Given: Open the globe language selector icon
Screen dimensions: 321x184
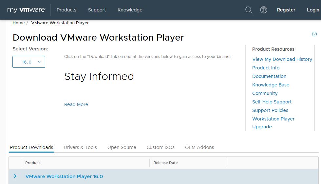Looking at the screenshot, I should (x=263, y=10).
